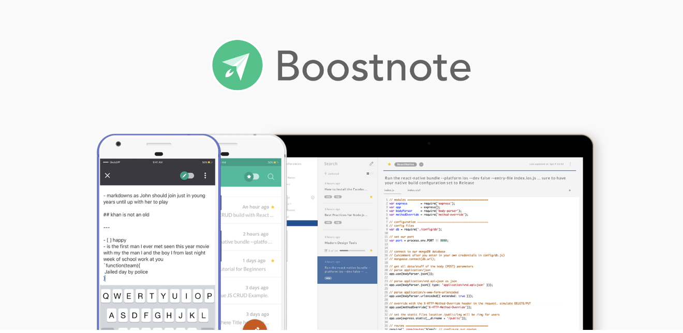Click star on 'How to Install the Facebo' note
The width and height of the screenshot is (683, 333).
coord(371,196)
